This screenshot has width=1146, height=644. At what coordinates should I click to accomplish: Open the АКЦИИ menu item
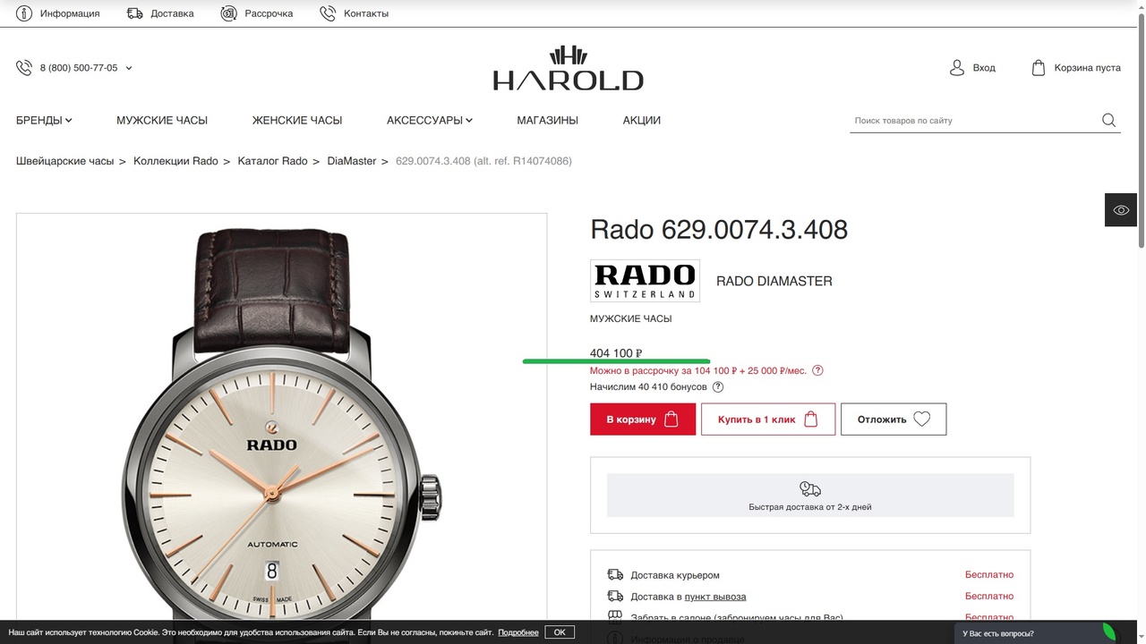coord(642,120)
